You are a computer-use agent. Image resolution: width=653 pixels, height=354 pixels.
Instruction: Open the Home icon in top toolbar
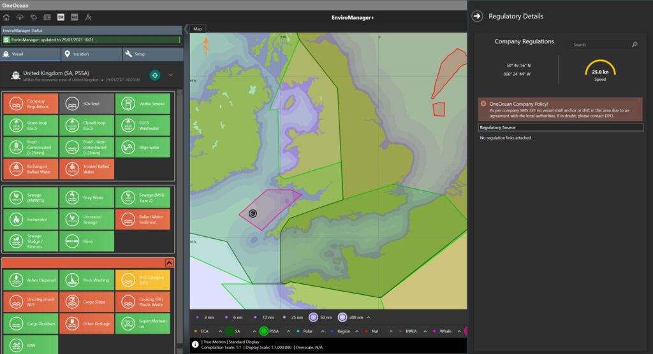pyautogui.click(x=6, y=17)
